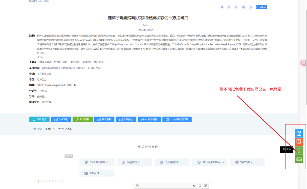The height and width of the screenshot is (189, 307).
Task: Click the print icon
Action: coord(243,7)
